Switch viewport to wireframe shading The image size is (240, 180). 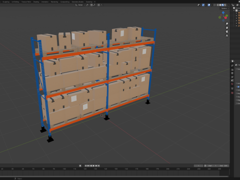point(217,5)
